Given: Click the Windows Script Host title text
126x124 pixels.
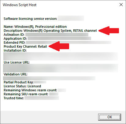Looking at the screenshot, I should click(20, 5).
